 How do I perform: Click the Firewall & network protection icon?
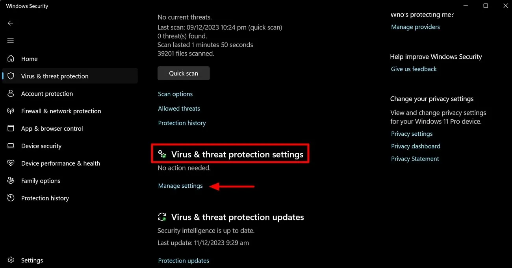click(x=11, y=111)
